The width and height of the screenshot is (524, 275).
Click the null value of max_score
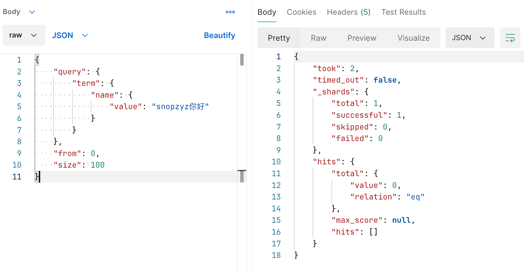pyautogui.click(x=401, y=220)
